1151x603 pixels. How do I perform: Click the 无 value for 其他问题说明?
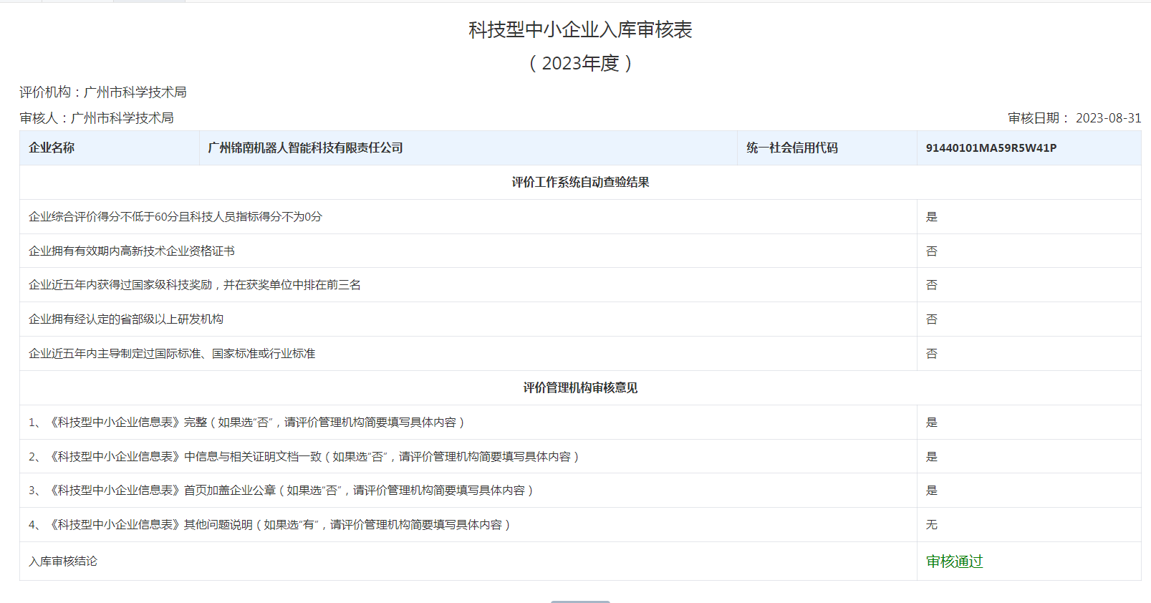[x=931, y=525]
